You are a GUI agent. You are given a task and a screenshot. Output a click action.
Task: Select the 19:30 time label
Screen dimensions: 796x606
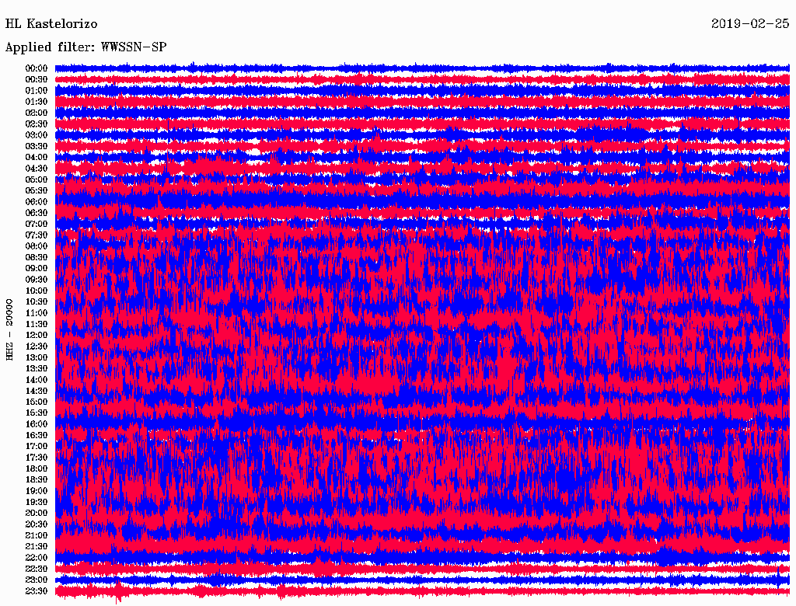tap(37, 502)
